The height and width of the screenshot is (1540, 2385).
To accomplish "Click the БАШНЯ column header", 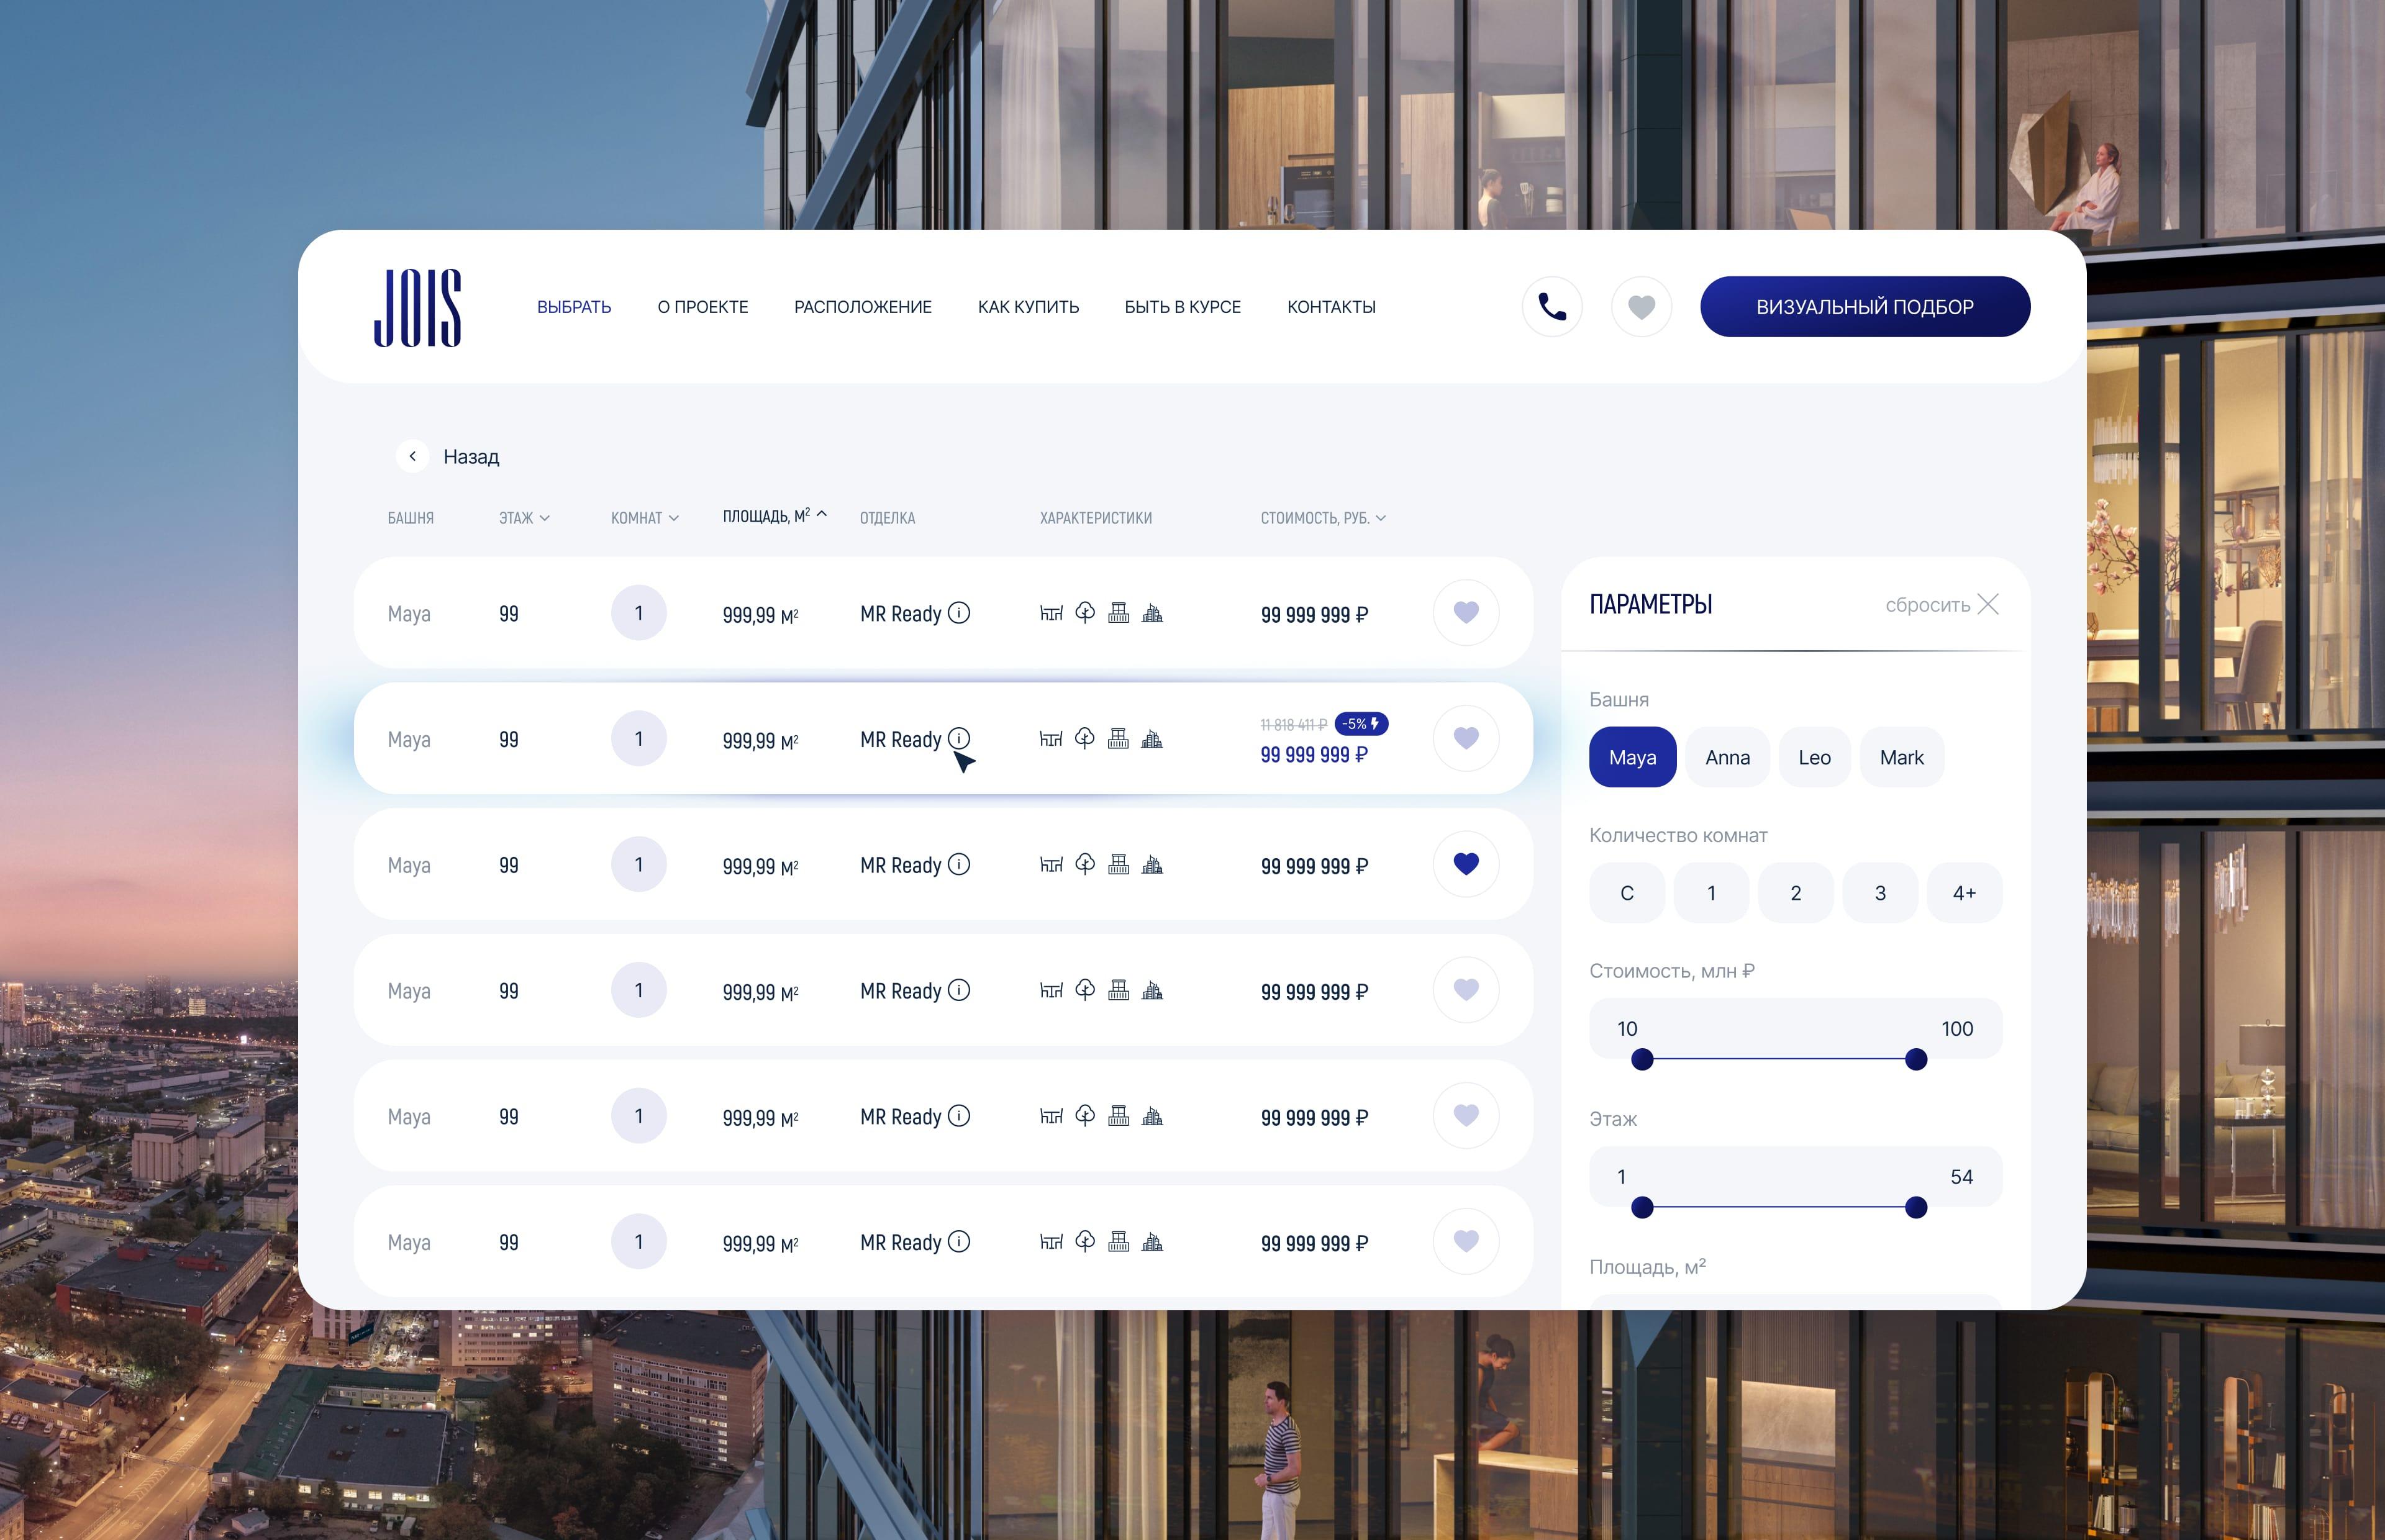I will [410, 518].
